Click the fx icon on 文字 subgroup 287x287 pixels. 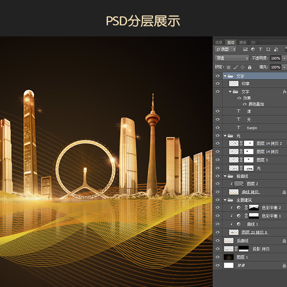tap(285, 92)
